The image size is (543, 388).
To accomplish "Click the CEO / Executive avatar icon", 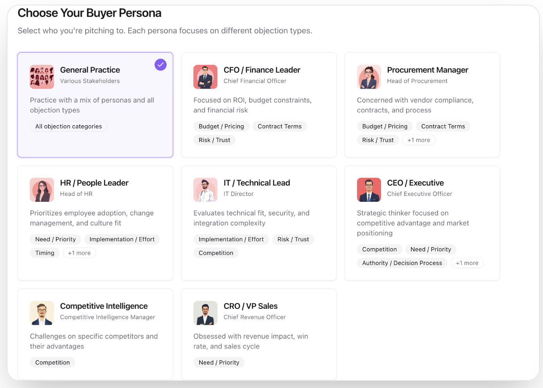I will click(x=369, y=190).
